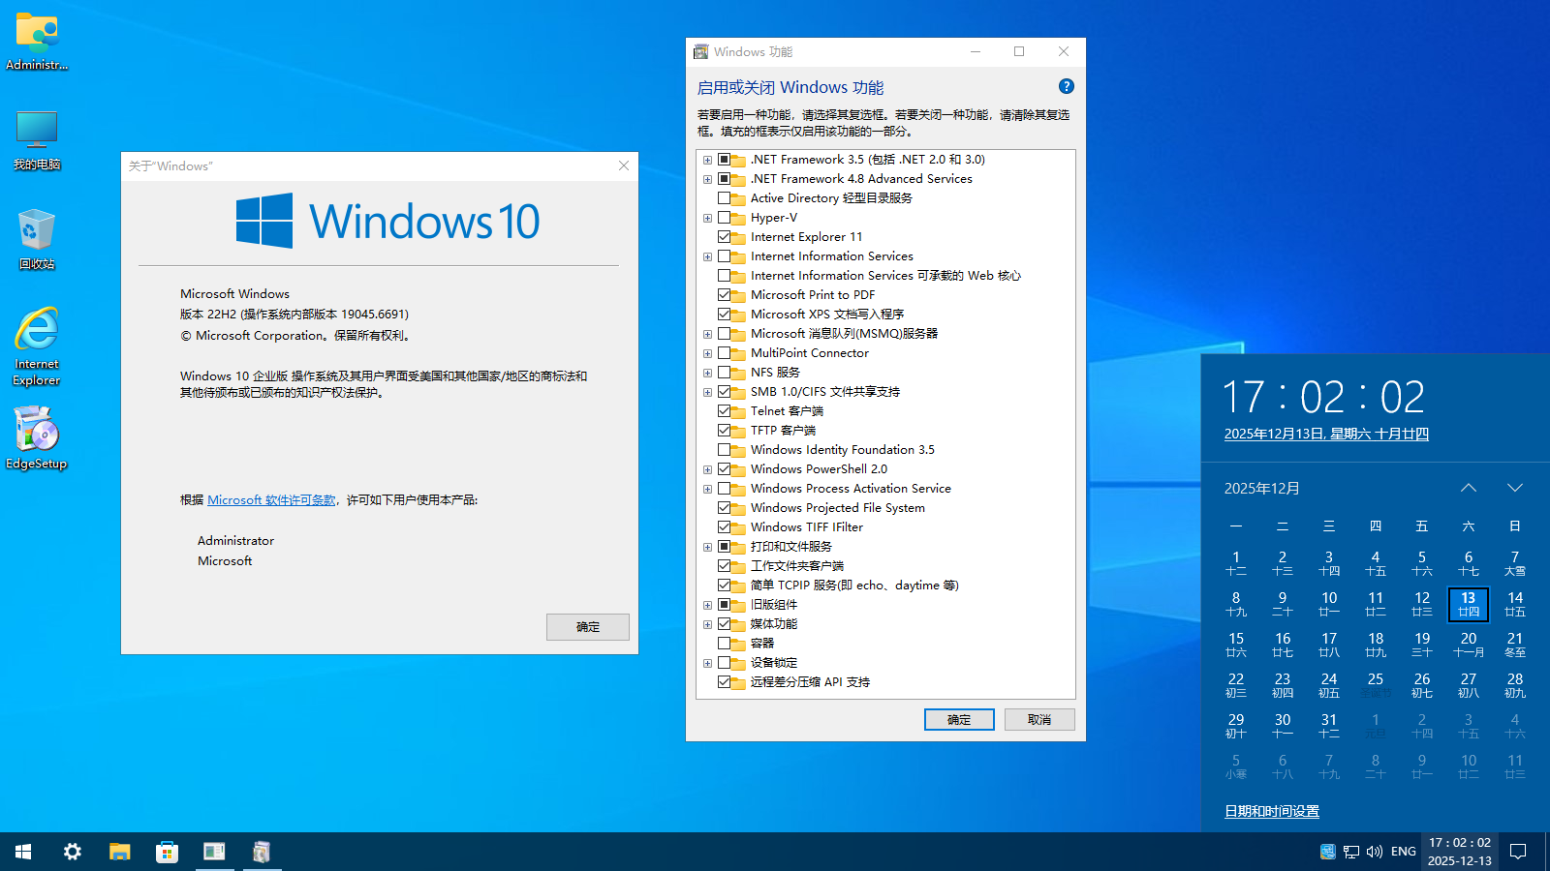Expand the 旧版组件 node
Screen dimensions: 1550x871
click(x=708, y=605)
